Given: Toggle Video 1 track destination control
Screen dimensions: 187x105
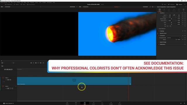Looking at the screenshot, I should coord(3,78).
